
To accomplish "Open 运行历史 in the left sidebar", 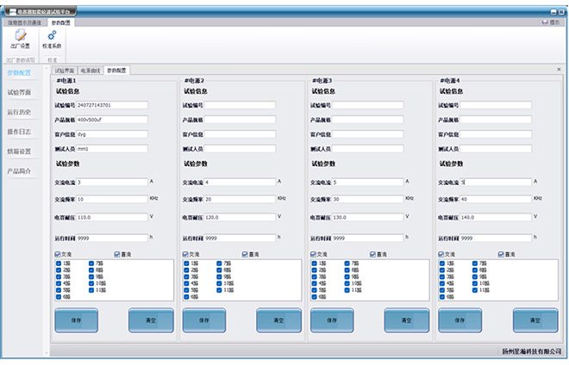I will 19,112.
